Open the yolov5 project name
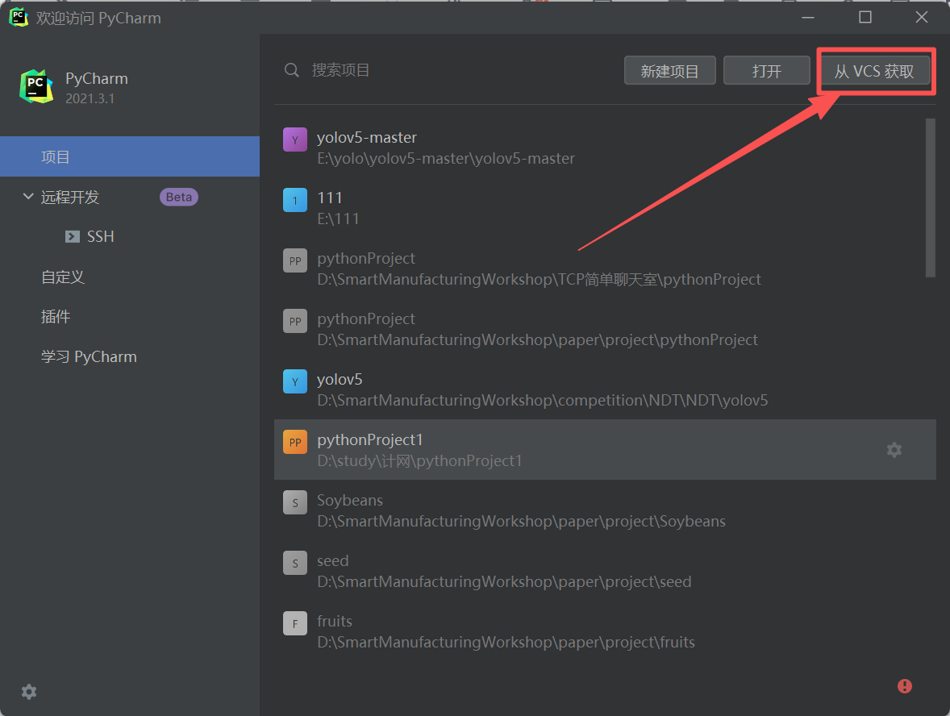Viewport: 950px width, 716px height. tap(340, 380)
